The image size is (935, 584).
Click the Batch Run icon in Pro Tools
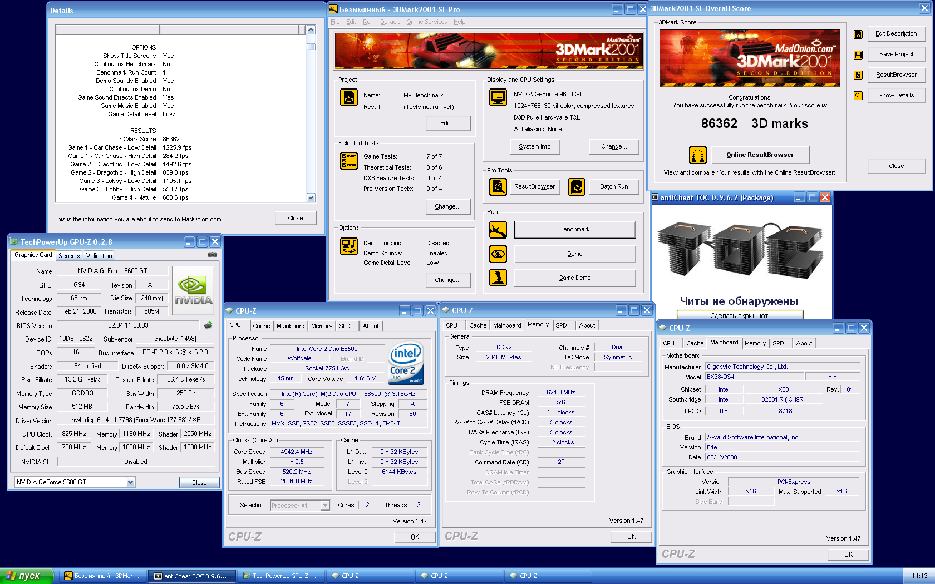pos(577,187)
